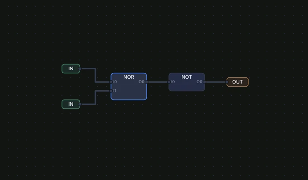Click the OUT node's input port
This screenshot has height=180, width=308.
tap(227, 82)
